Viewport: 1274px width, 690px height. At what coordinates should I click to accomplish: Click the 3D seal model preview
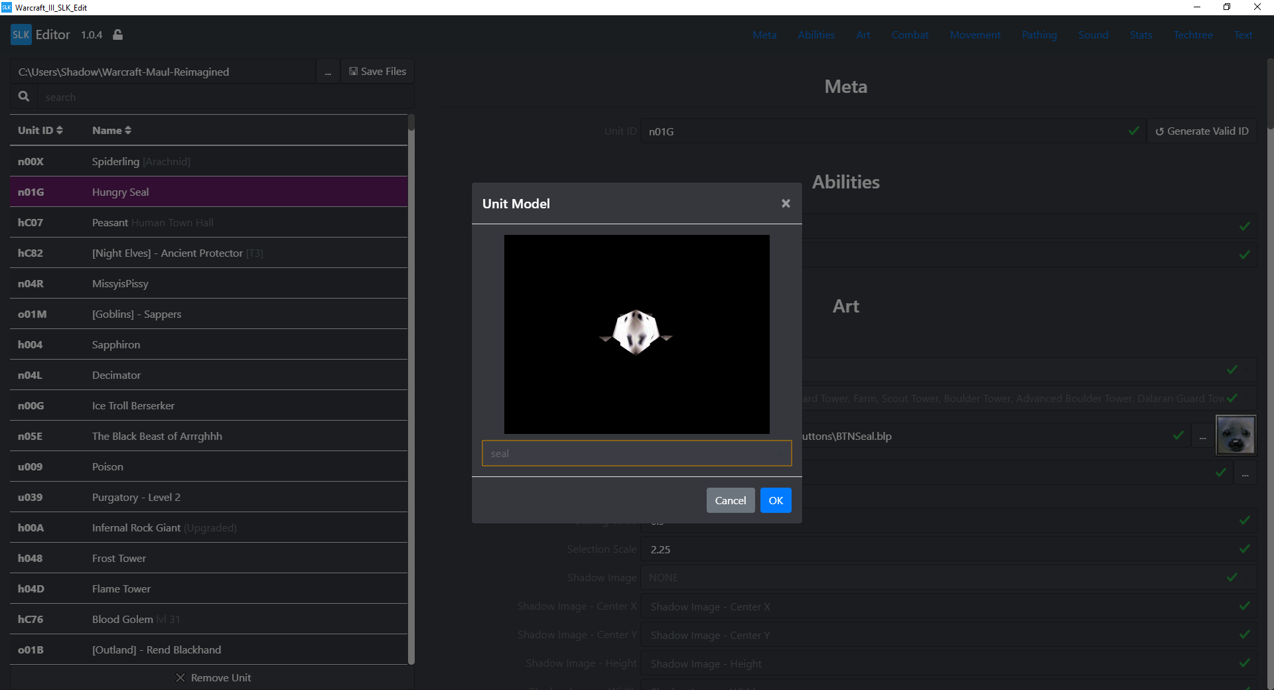(x=637, y=334)
